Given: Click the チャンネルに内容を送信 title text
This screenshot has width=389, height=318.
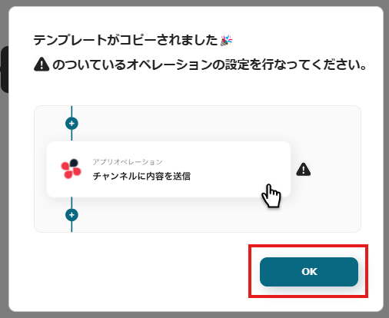Looking at the screenshot, I should tap(141, 176).
